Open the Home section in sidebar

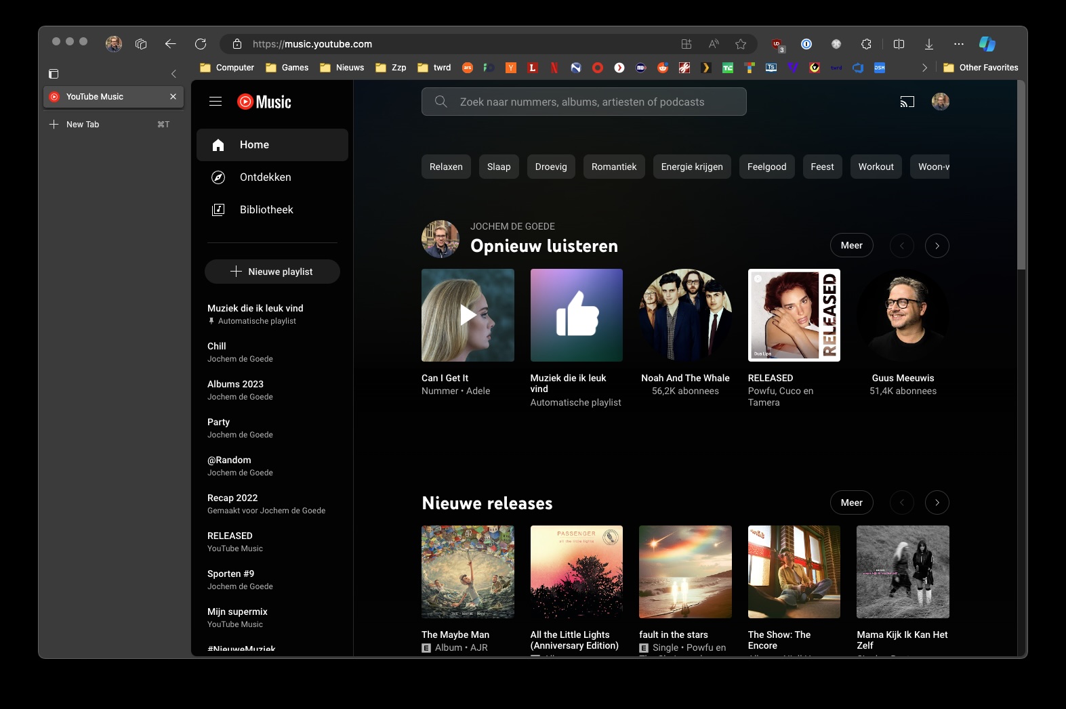272,145
